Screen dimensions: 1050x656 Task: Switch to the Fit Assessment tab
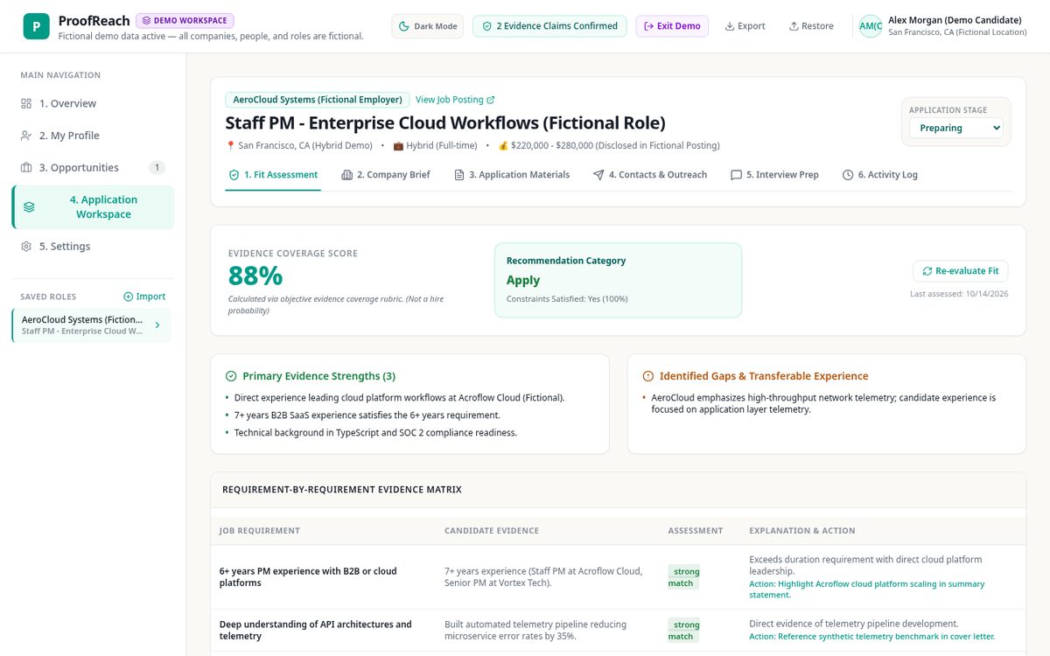click(x=273, y=175)
